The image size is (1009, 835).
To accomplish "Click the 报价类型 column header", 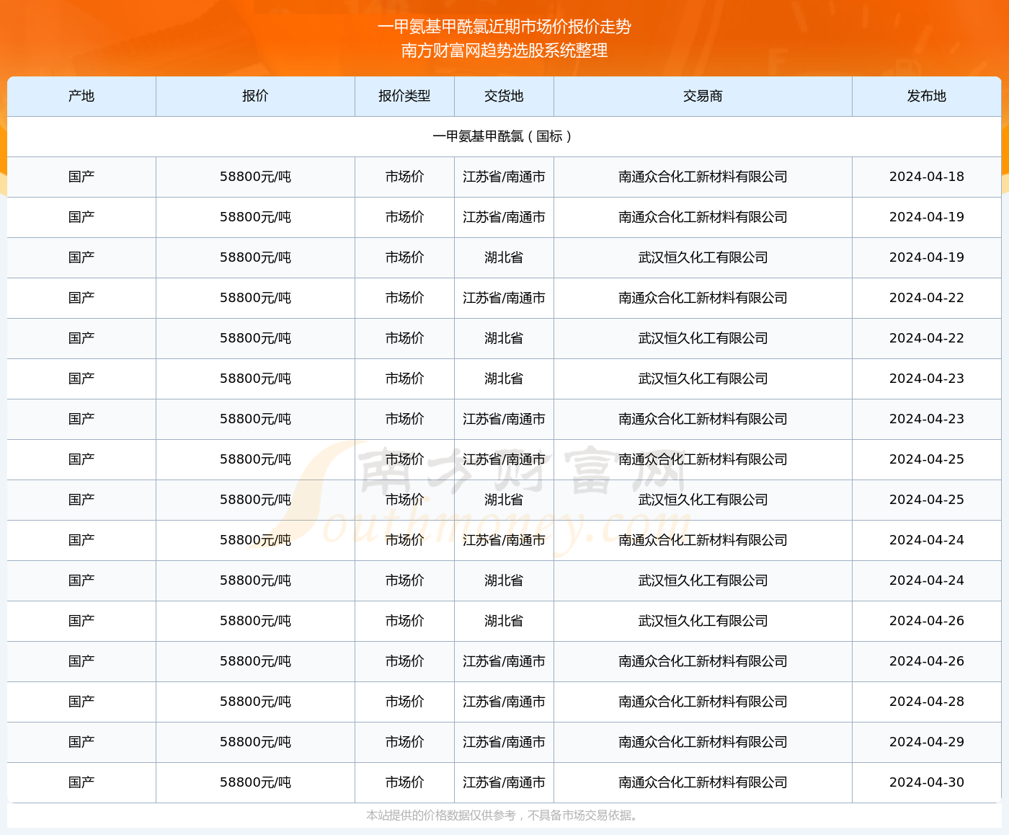I will click(404, 96).
